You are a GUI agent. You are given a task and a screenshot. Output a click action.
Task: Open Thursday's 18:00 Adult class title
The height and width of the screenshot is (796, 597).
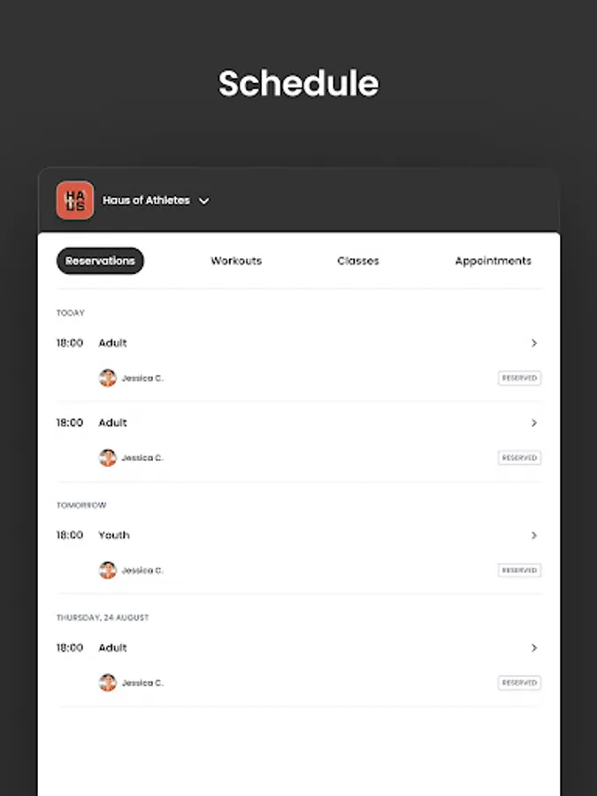pyautogui.click(x=112, y=647)
